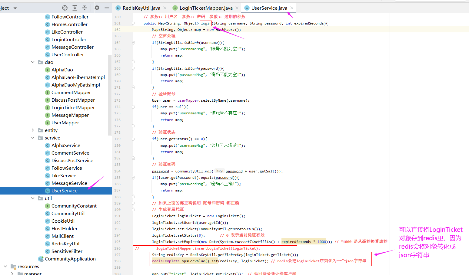
Task: Open CommunityApplication main class
Action: click(x=70, y=259)
